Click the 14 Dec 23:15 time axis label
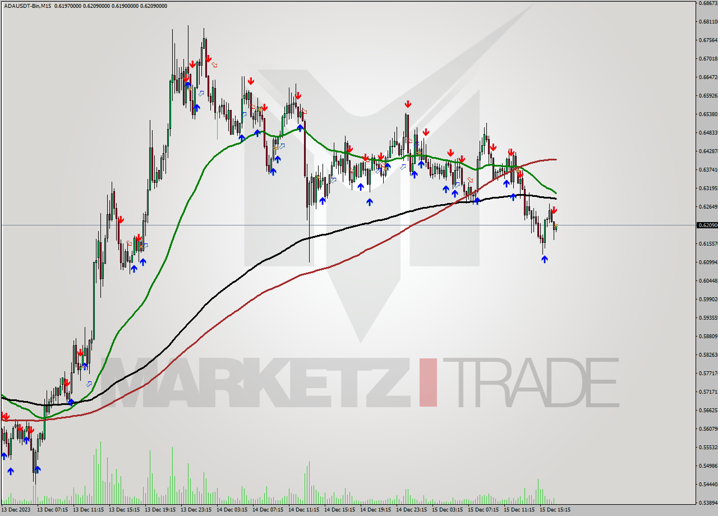The width and height of the screenshot is (718, 516). pyautogui.click(x=411, y=510)
